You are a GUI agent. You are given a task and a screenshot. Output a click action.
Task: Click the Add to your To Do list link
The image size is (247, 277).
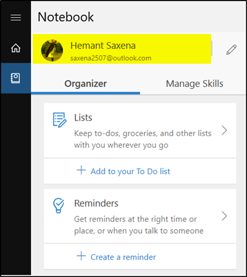tap(130, 171)
